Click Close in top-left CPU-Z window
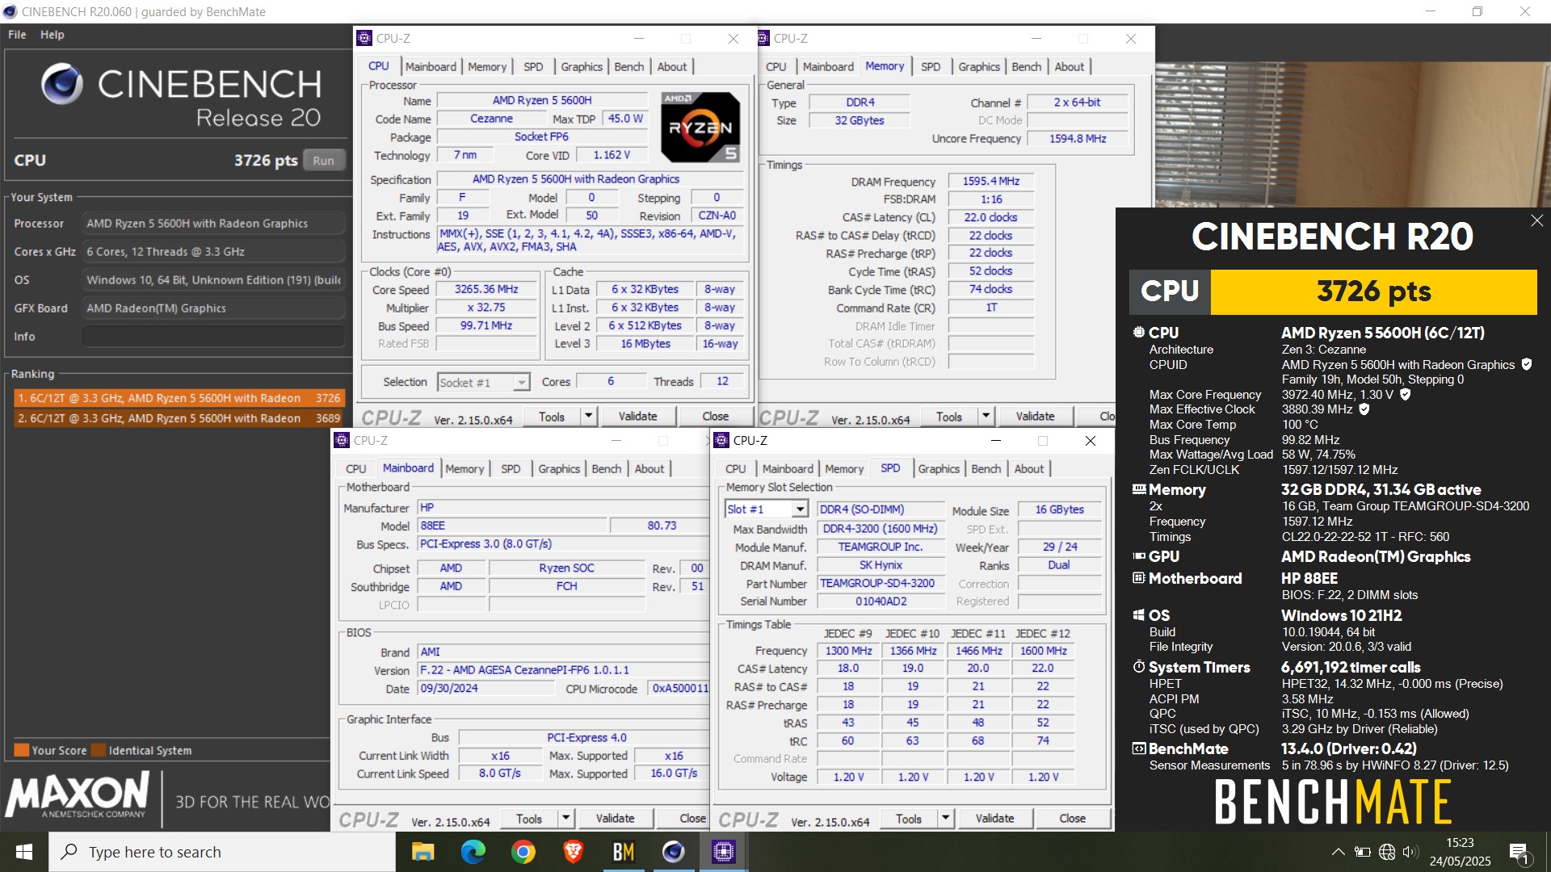Image resolution: width=1551 pixels, height=872 pixels. (716, 416)
